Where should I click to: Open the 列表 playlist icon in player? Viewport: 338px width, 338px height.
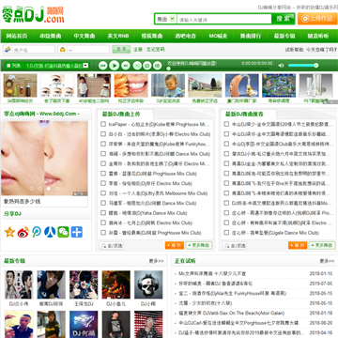[13, 66]
